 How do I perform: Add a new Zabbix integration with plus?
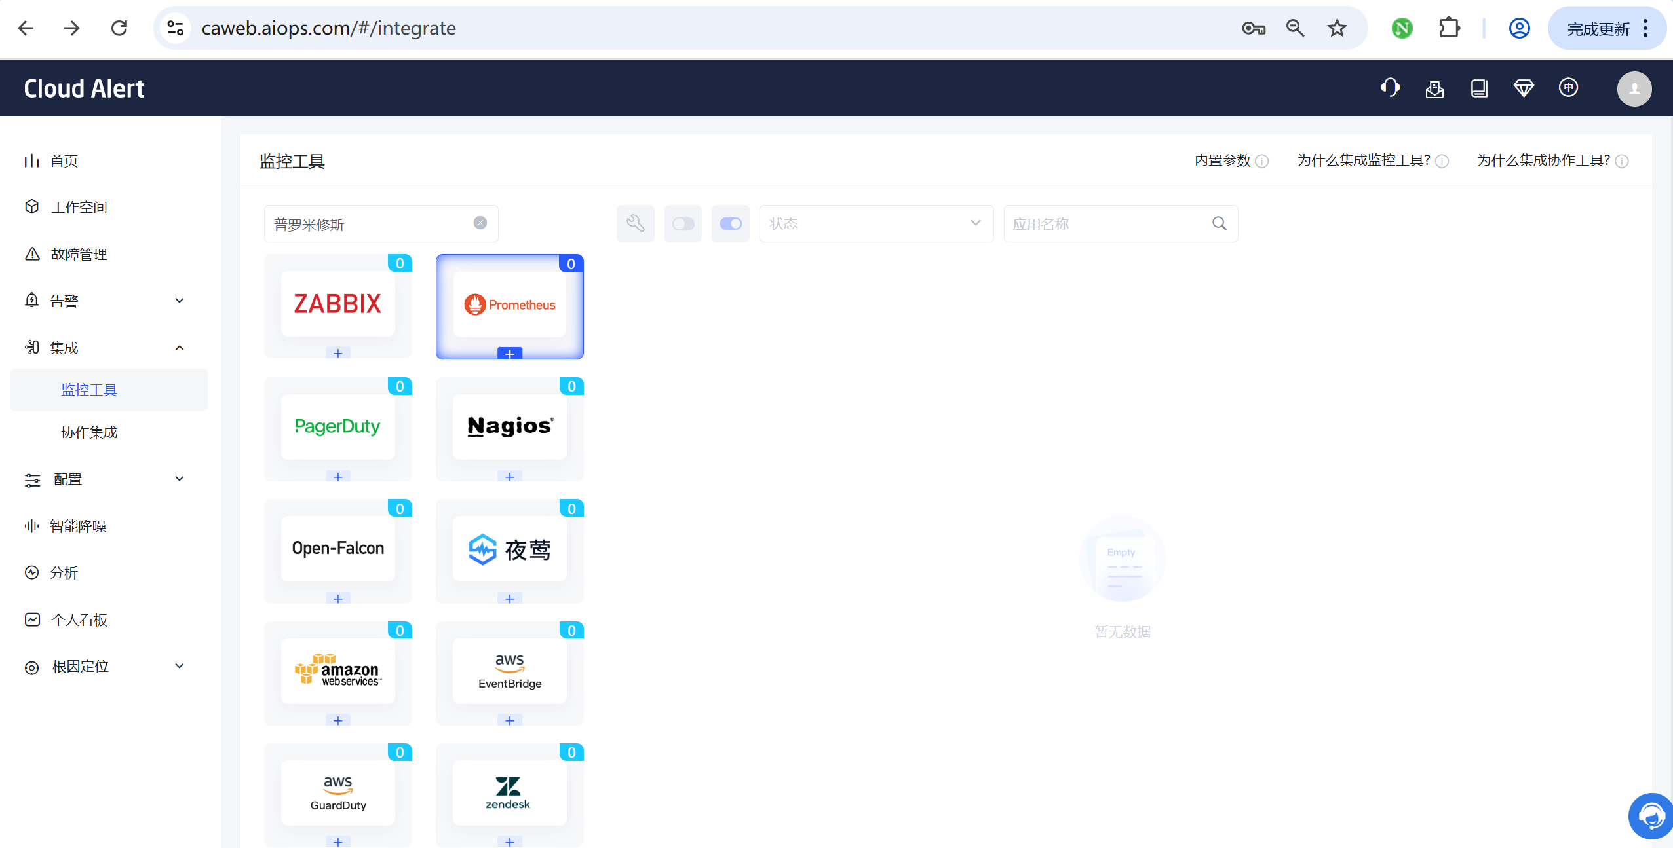tap(338, 354)
